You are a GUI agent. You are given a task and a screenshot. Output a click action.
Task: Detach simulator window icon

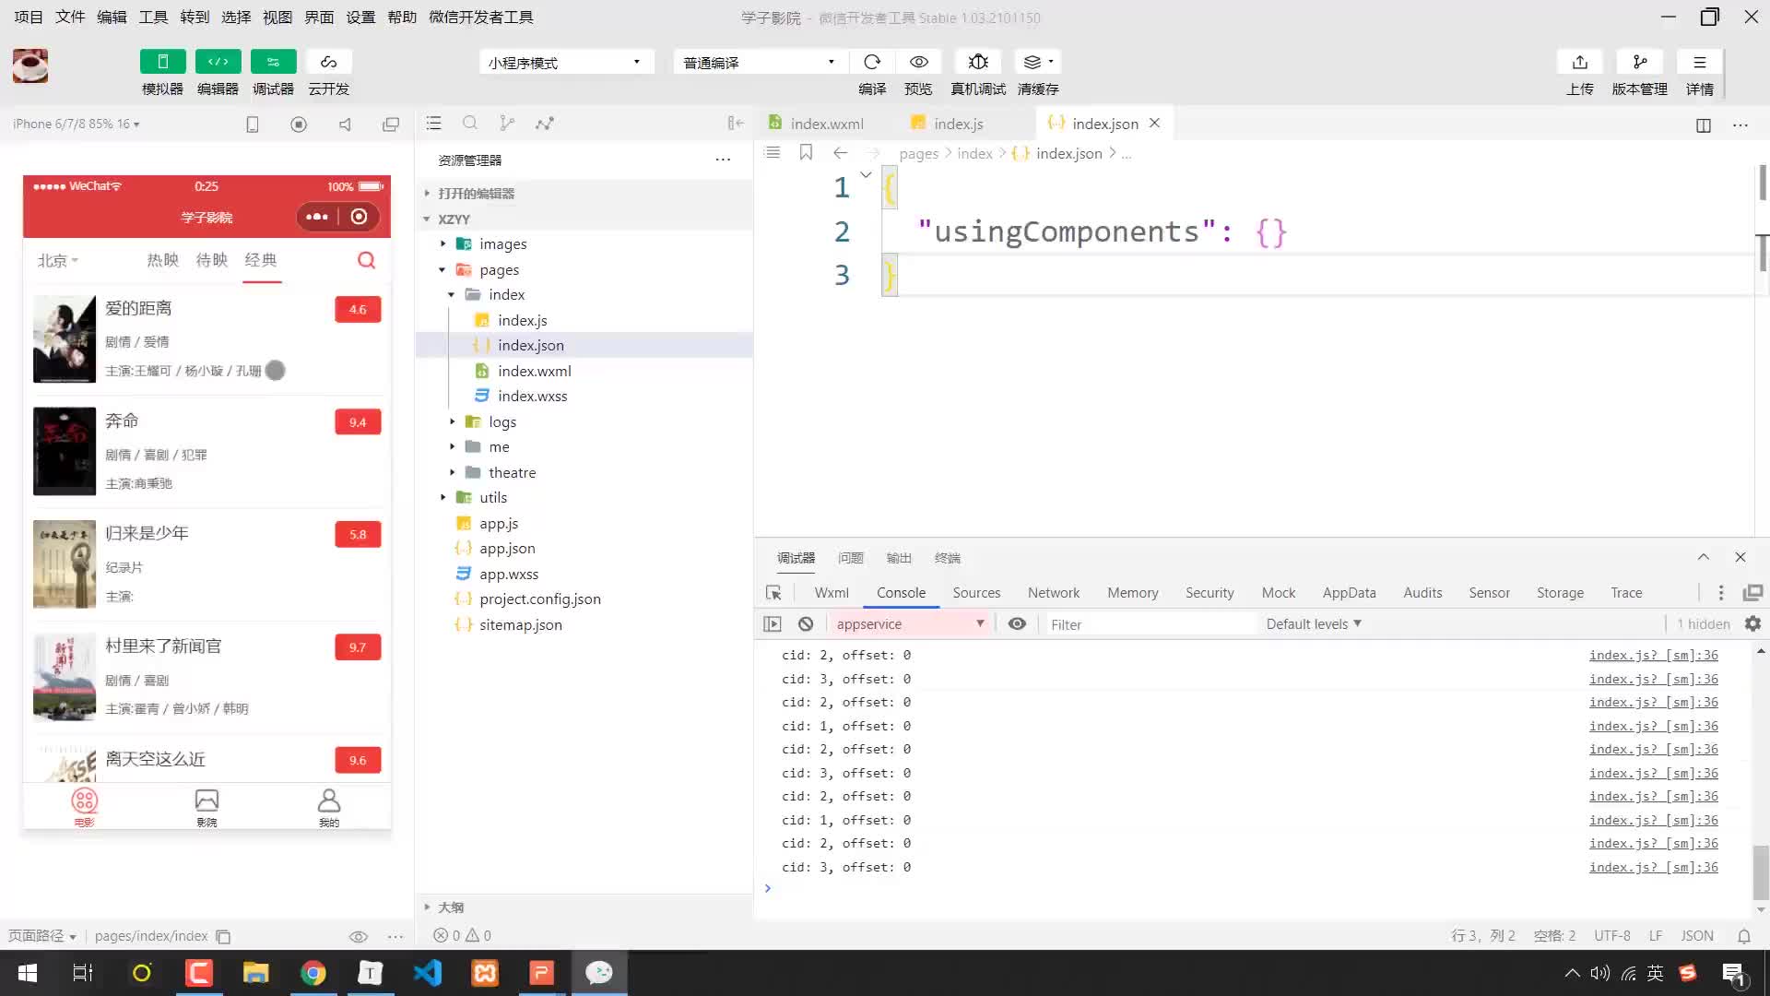click(391, 124)
